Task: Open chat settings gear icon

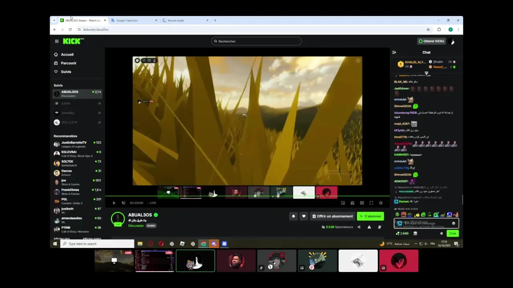Action: pos(442,233)
